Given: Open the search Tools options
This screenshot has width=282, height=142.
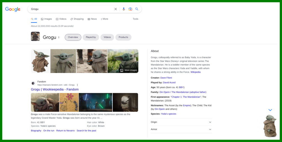Looking at the screenshot, I should (135, 19).
